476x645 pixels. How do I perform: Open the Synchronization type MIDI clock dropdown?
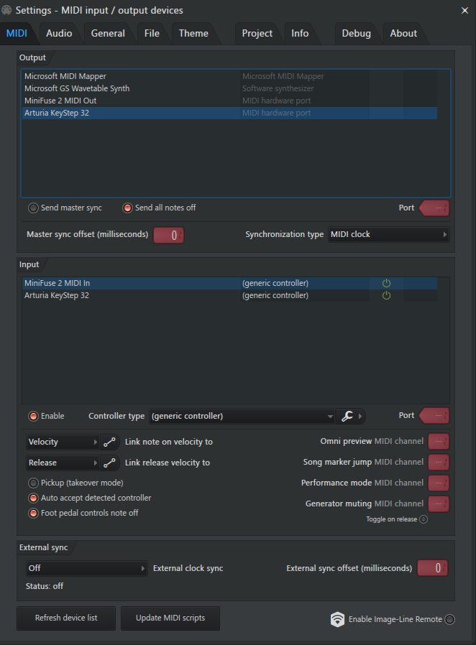pos(388,234)
